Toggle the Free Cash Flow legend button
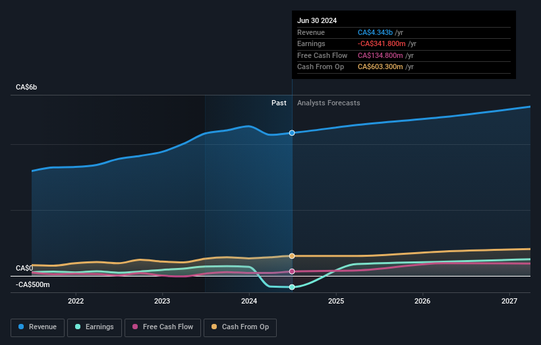Screen dimensions: 541x345 [x=163, y=327]
